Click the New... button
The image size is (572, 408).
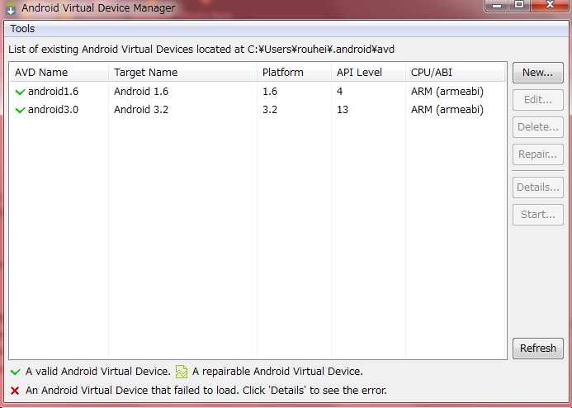pos(537,72)
